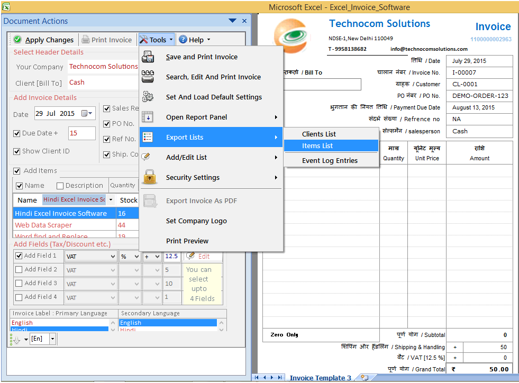Uncheck the PO No. checkbox
Viewport: 519px width, 383px height.
pyautogui.click(x=106, y=124)
